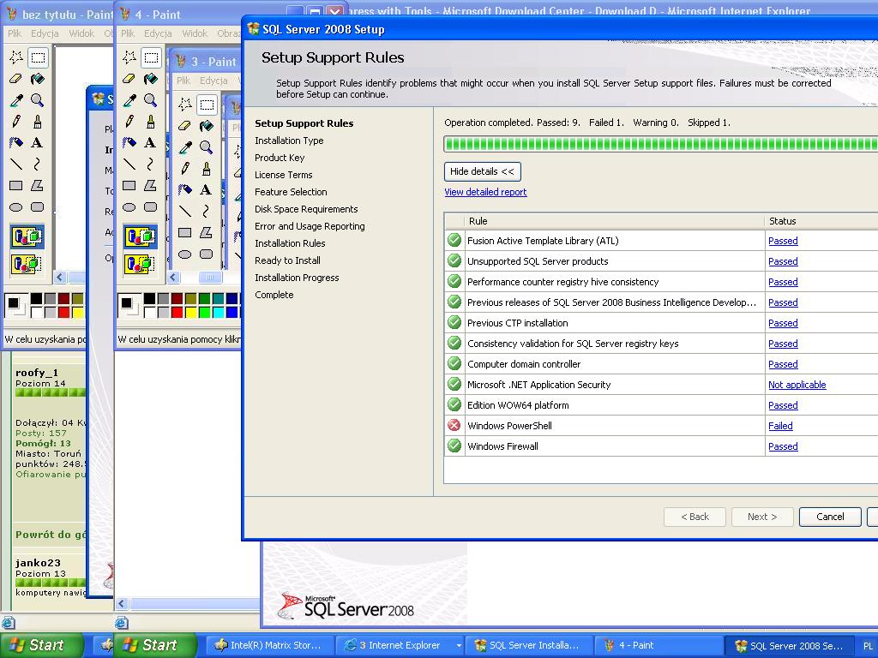Select the Airbrush tool in 4 - Paint window

[x=129, y=143]
